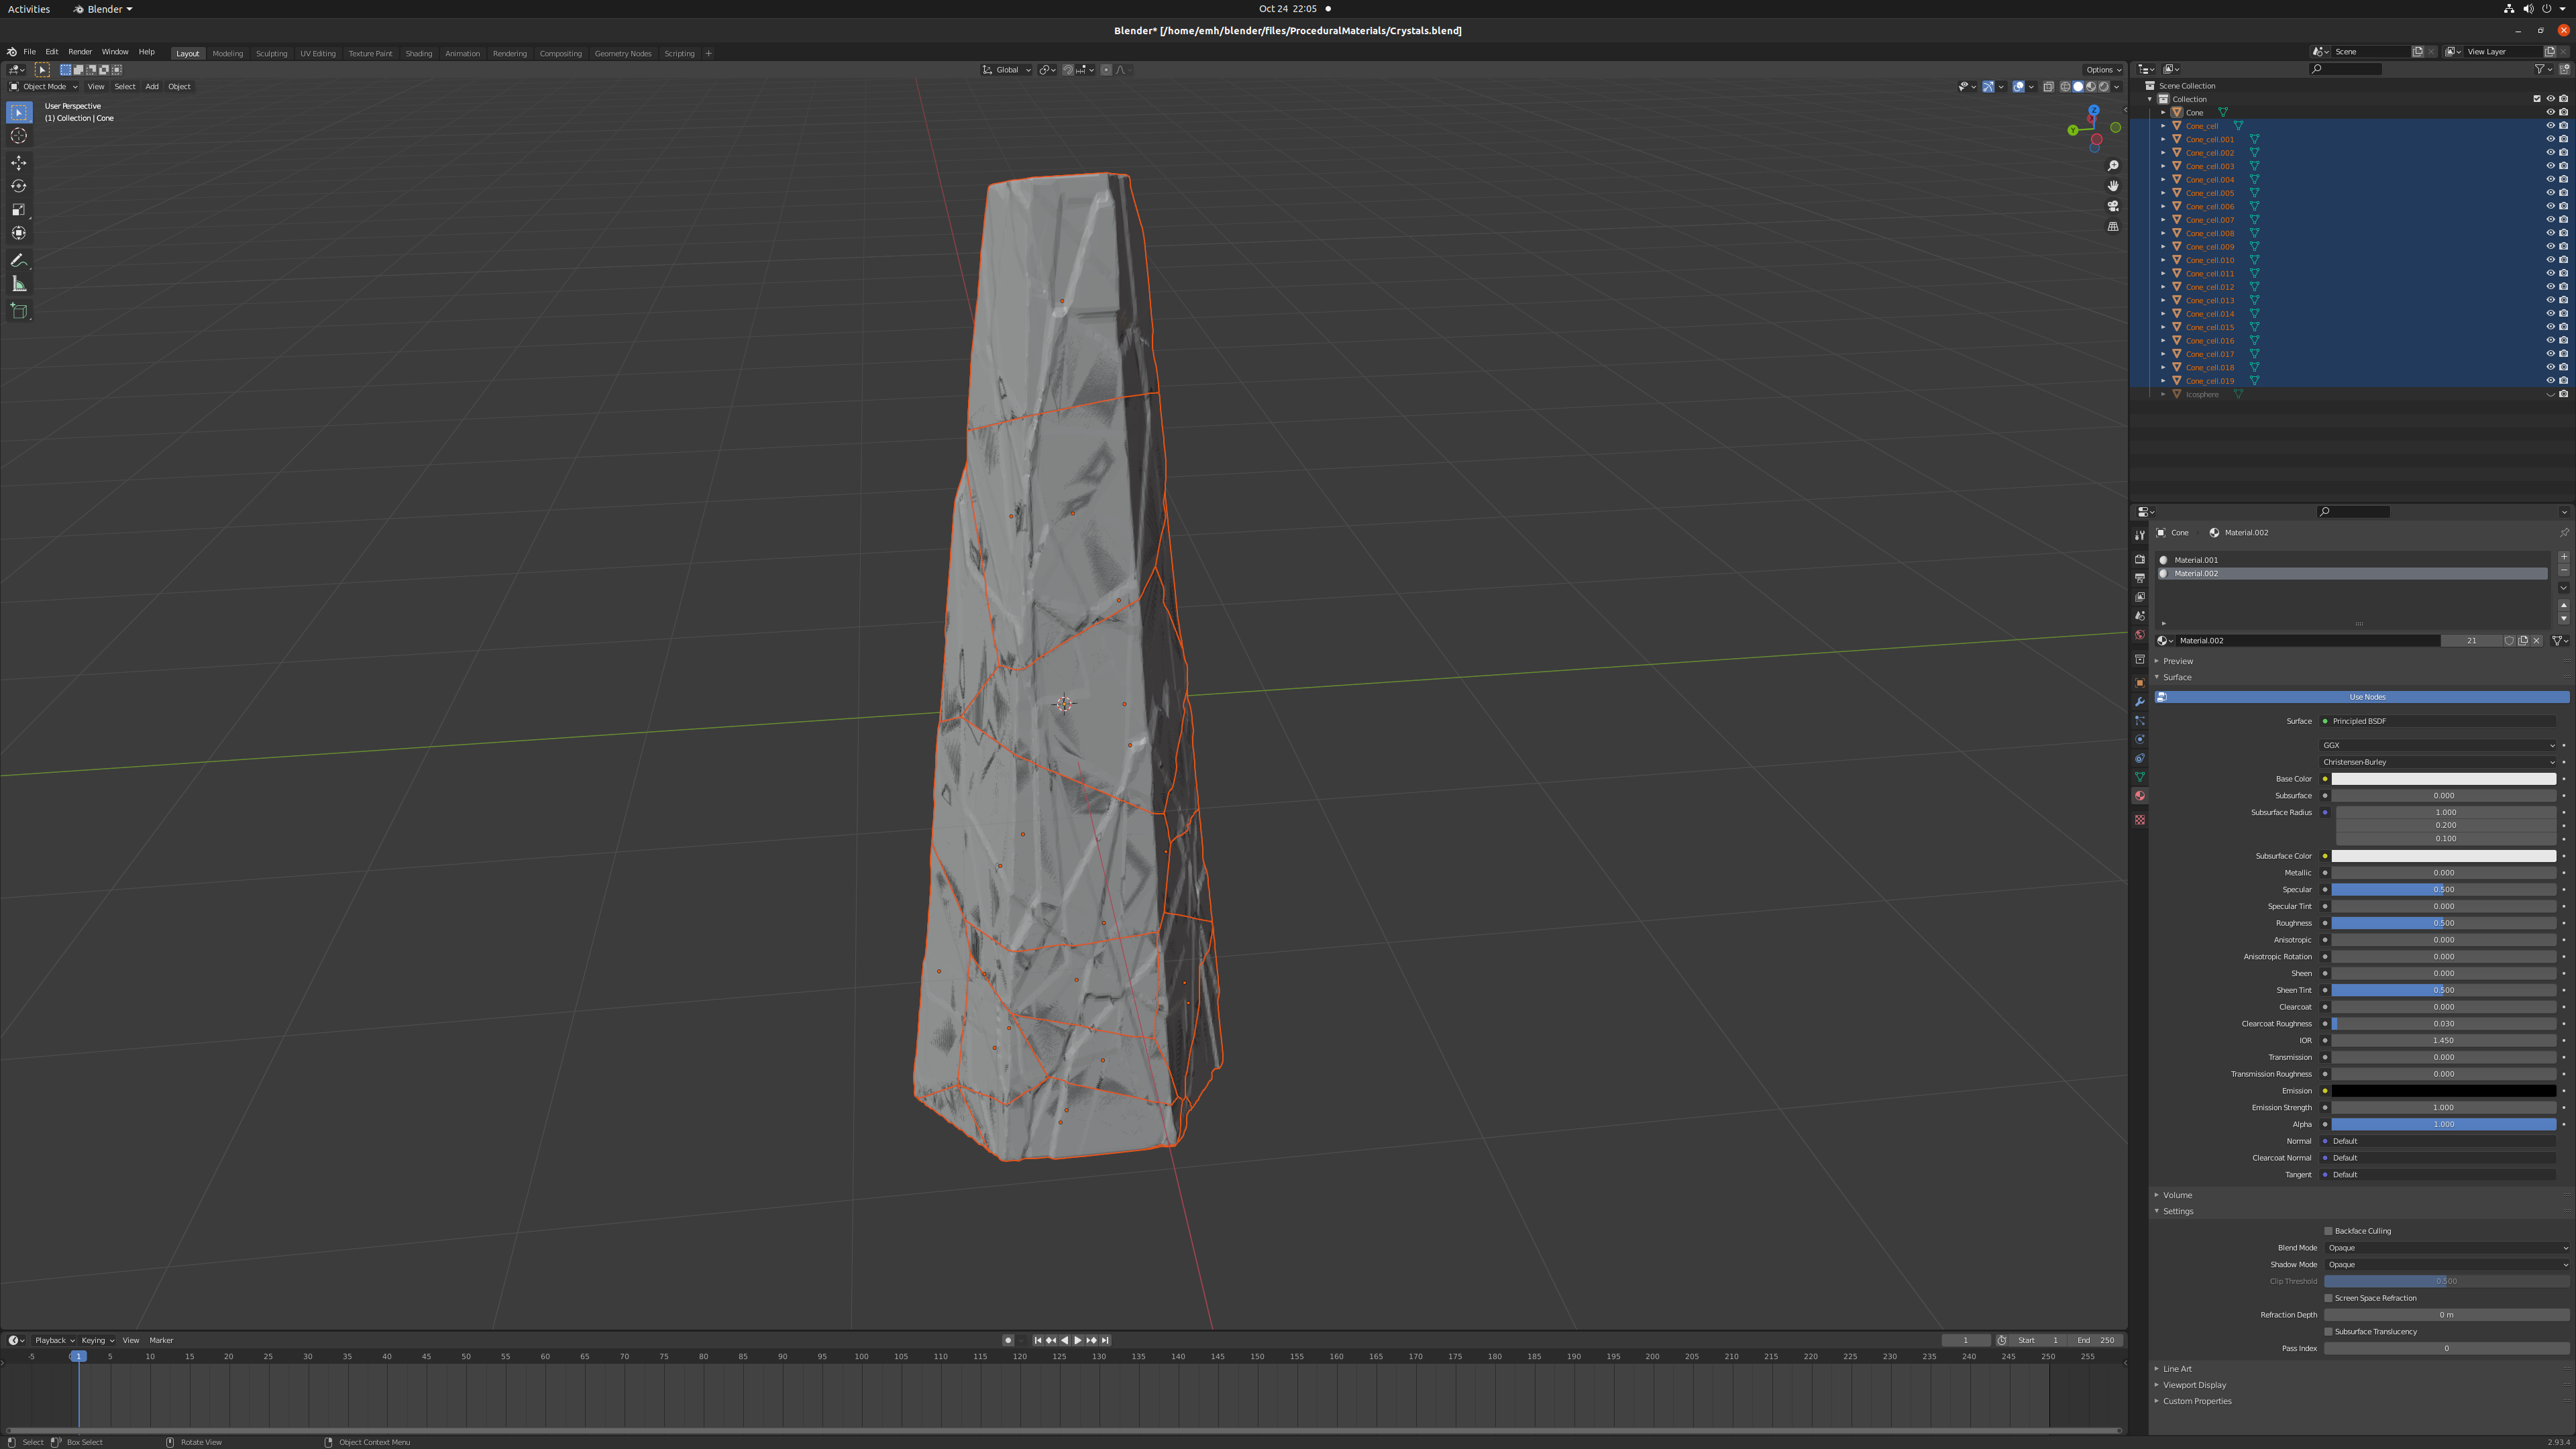Open Physics properties tab

(2139, 740)
